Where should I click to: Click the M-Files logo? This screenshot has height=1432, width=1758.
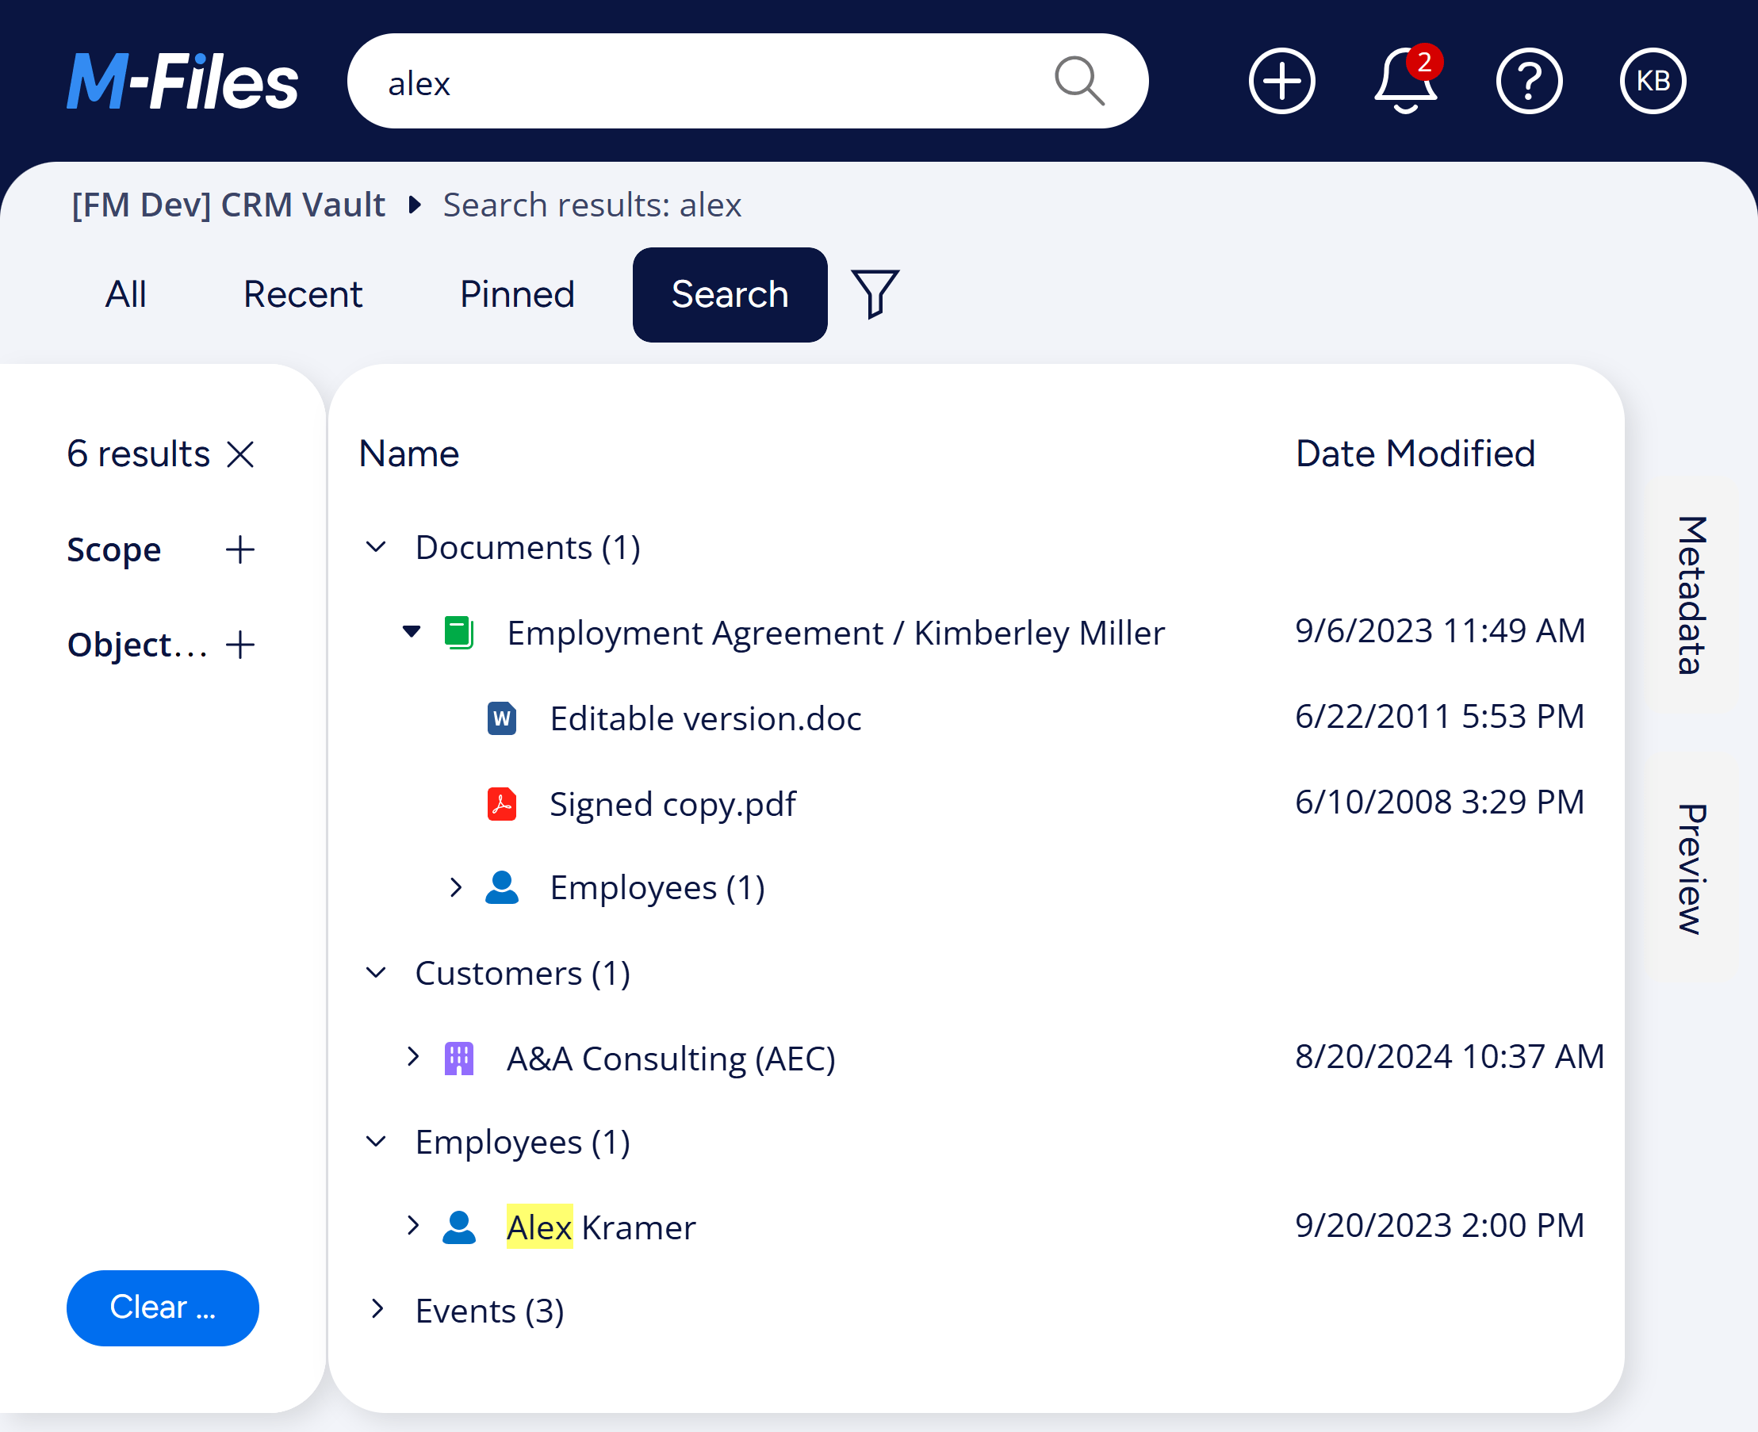click(x=182, y=81)
